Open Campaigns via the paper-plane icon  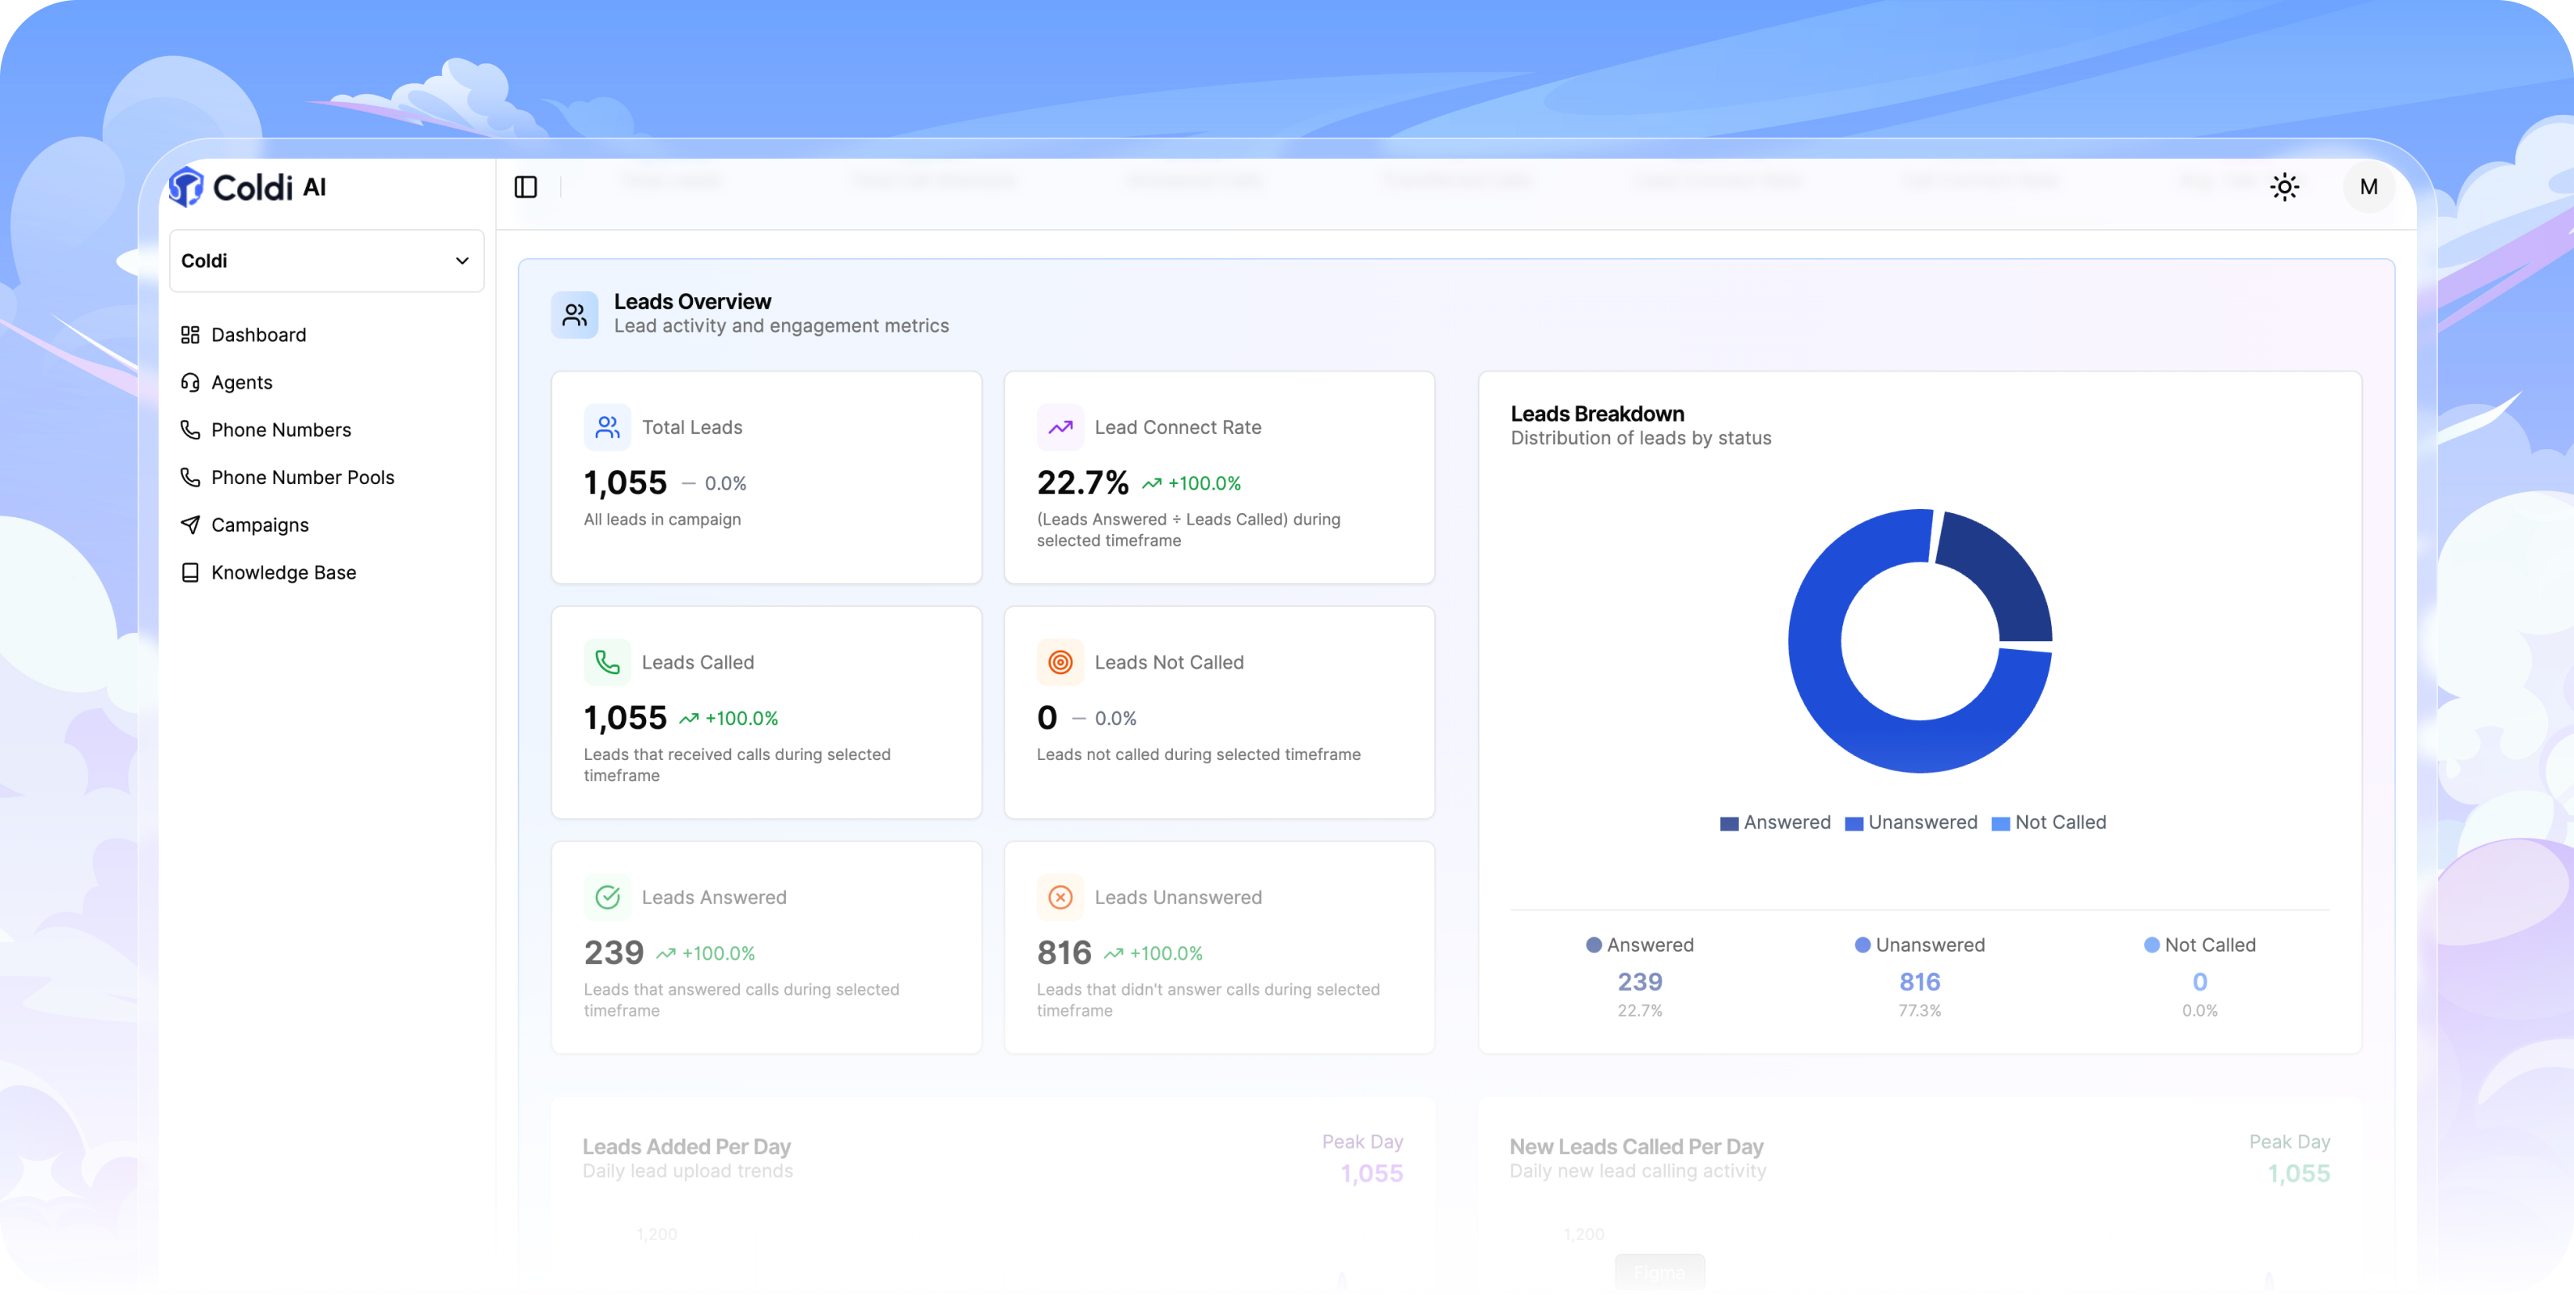pyautogui.click(x=190, y=524)
